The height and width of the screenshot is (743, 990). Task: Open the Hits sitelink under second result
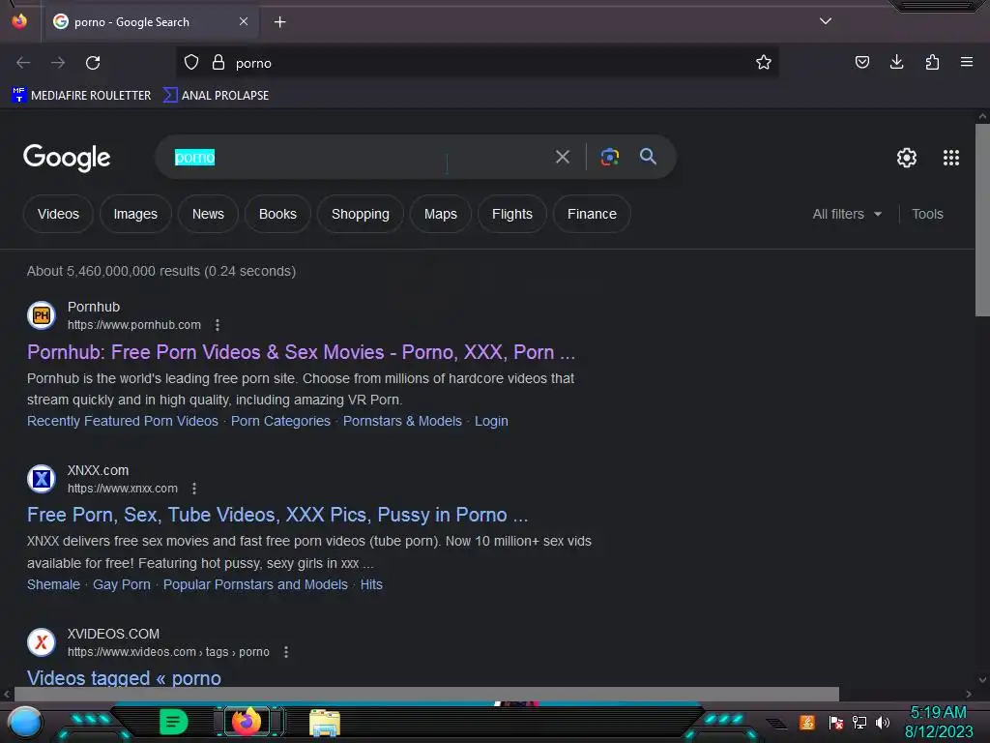coord(371,584)
